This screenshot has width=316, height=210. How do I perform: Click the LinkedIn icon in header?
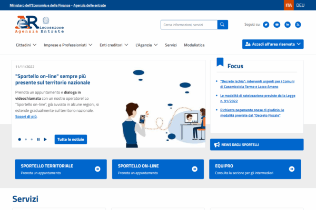click(288, 25)
